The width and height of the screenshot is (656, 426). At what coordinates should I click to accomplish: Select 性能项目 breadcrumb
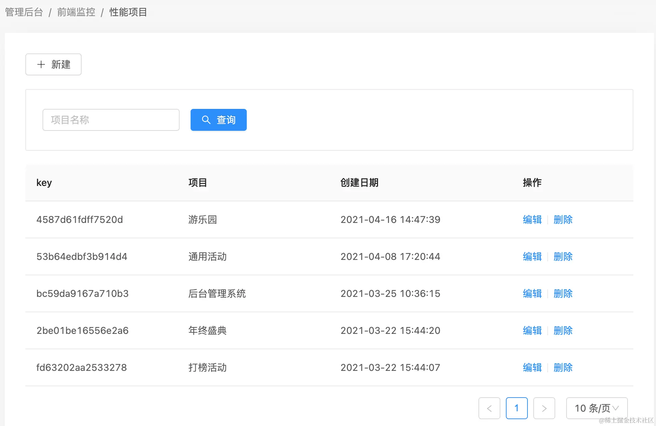click(128, 12)
